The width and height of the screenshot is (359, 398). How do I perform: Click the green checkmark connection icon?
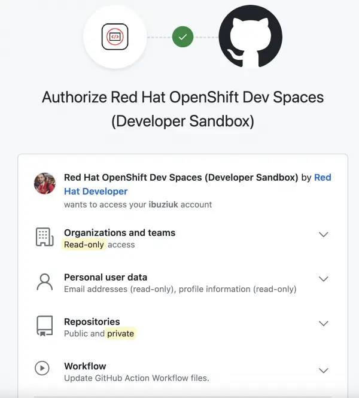click(x=182, y=37)
